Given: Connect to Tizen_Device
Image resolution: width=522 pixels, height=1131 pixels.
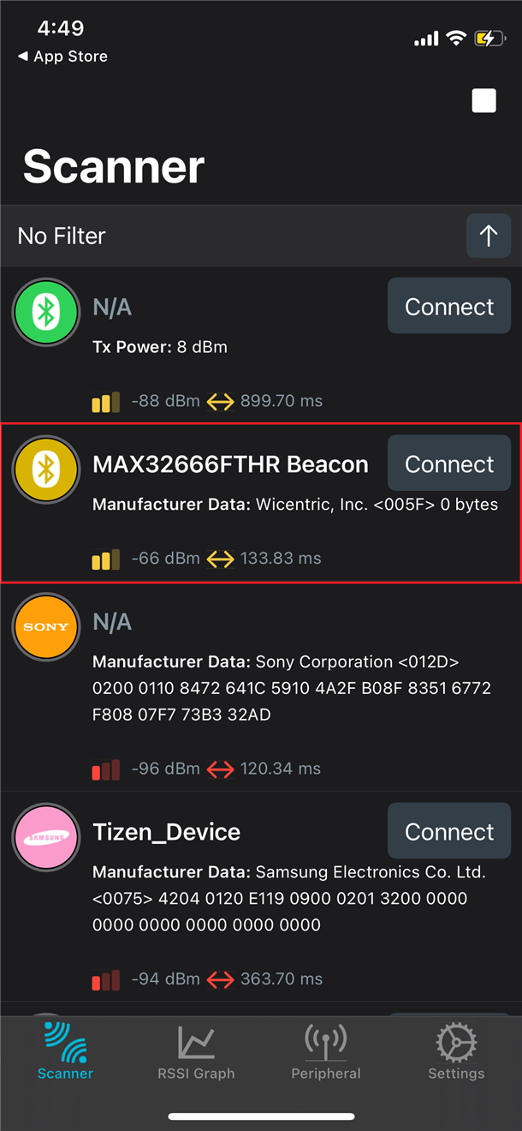Looking at the screenshot, I should 449,832.
